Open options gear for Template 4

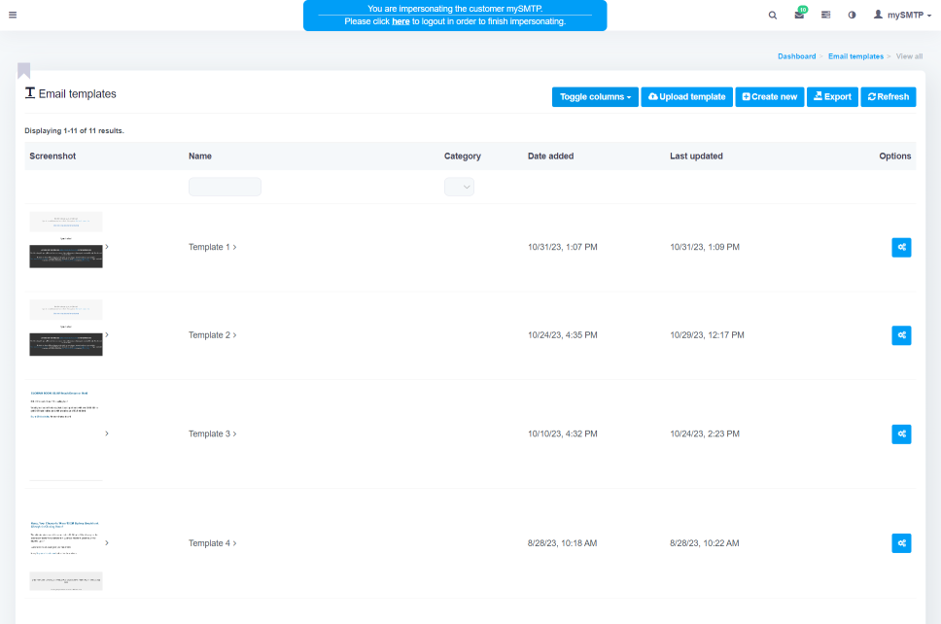click(x=901, y=543)
